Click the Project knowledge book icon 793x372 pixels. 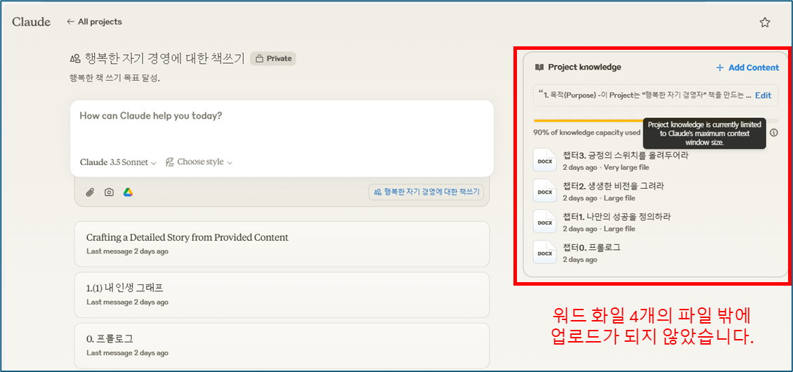[539, 67]
